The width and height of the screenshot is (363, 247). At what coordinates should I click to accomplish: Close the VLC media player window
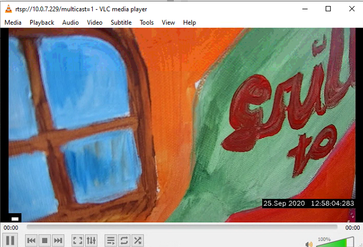coord(351,9)
